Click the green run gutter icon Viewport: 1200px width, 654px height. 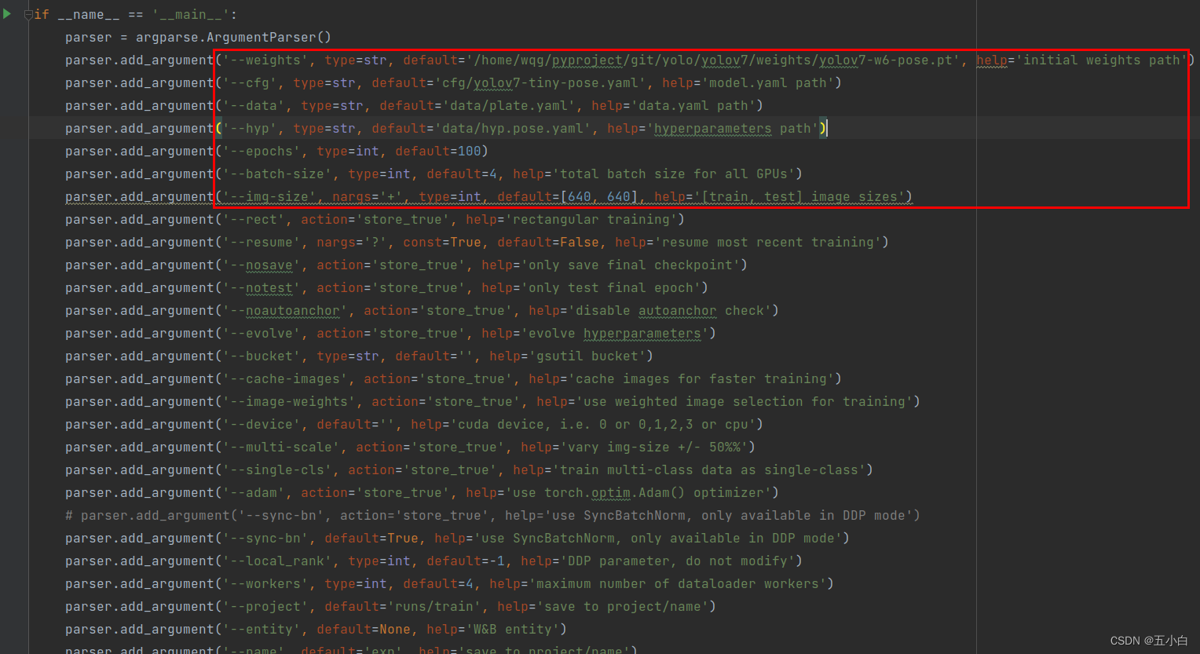coord(7,13)
